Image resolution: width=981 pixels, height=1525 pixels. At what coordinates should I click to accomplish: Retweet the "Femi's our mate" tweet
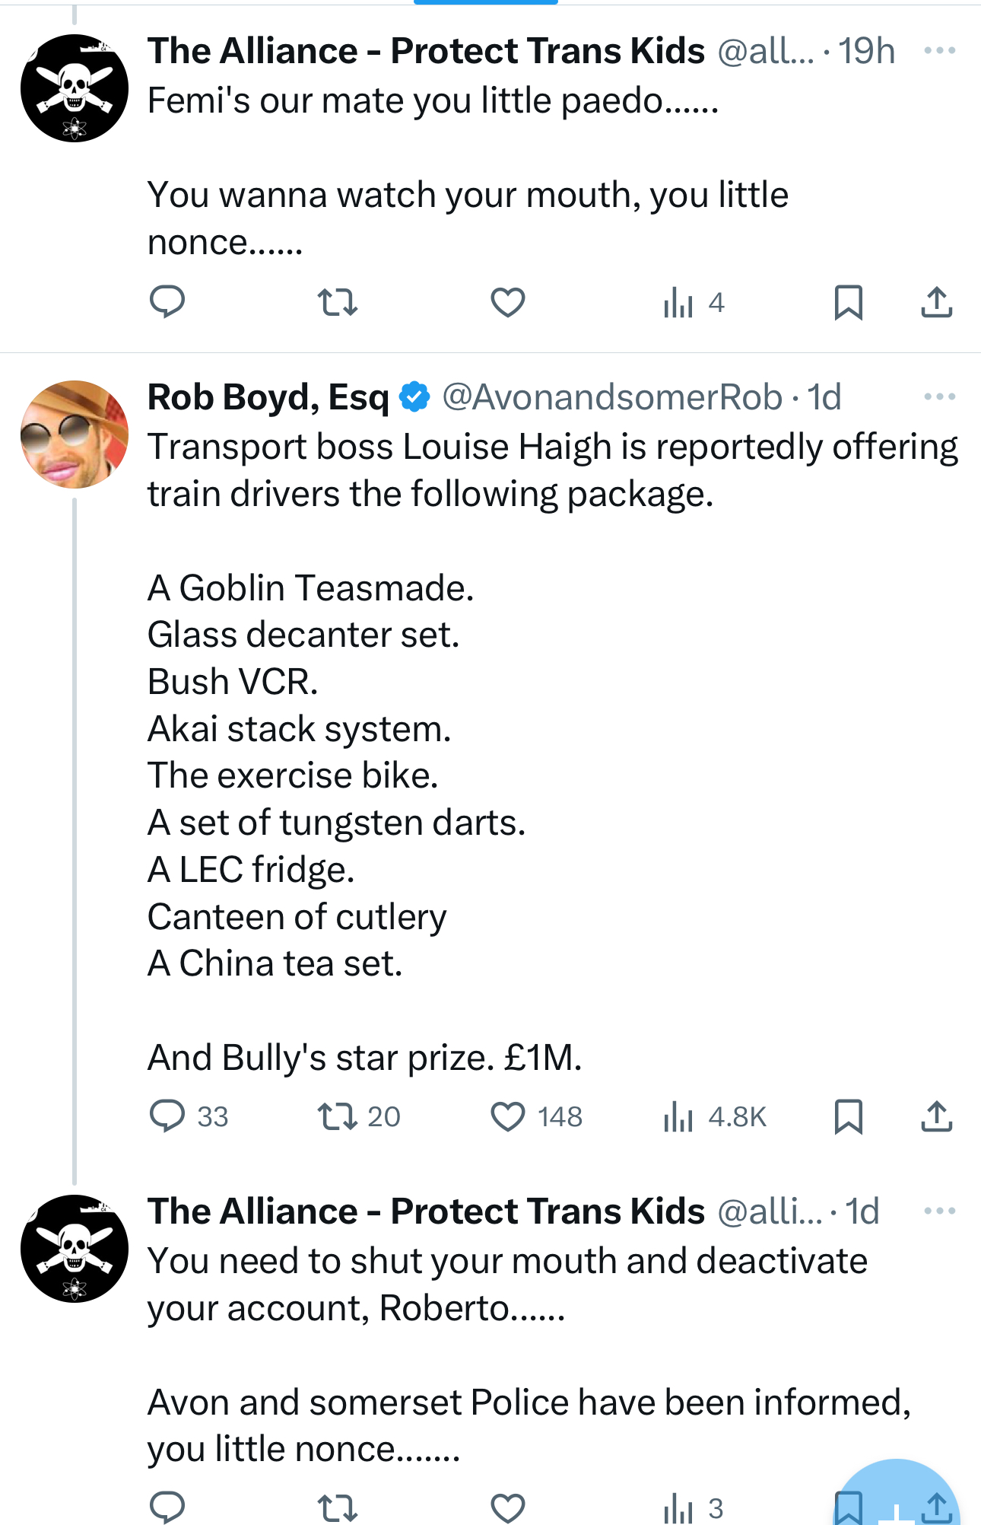tap(338, 302)
